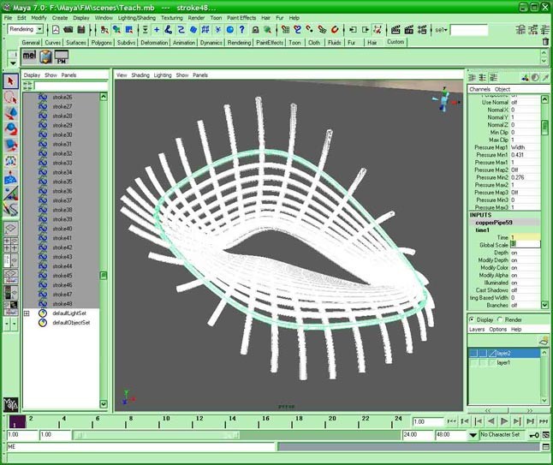This screenshot has height=465, width=553.
Task: Expand the defaultLightSet node
Action: tap(27, 313)
